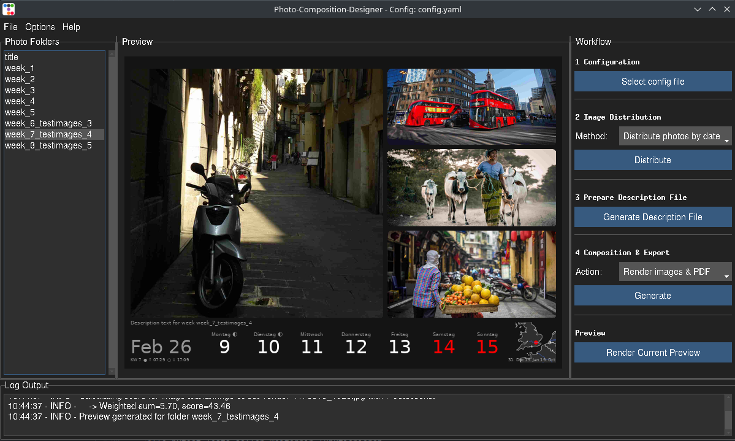The image size is (735, 441).
Task: Select the title folder
Action: [x=55, y=57]
